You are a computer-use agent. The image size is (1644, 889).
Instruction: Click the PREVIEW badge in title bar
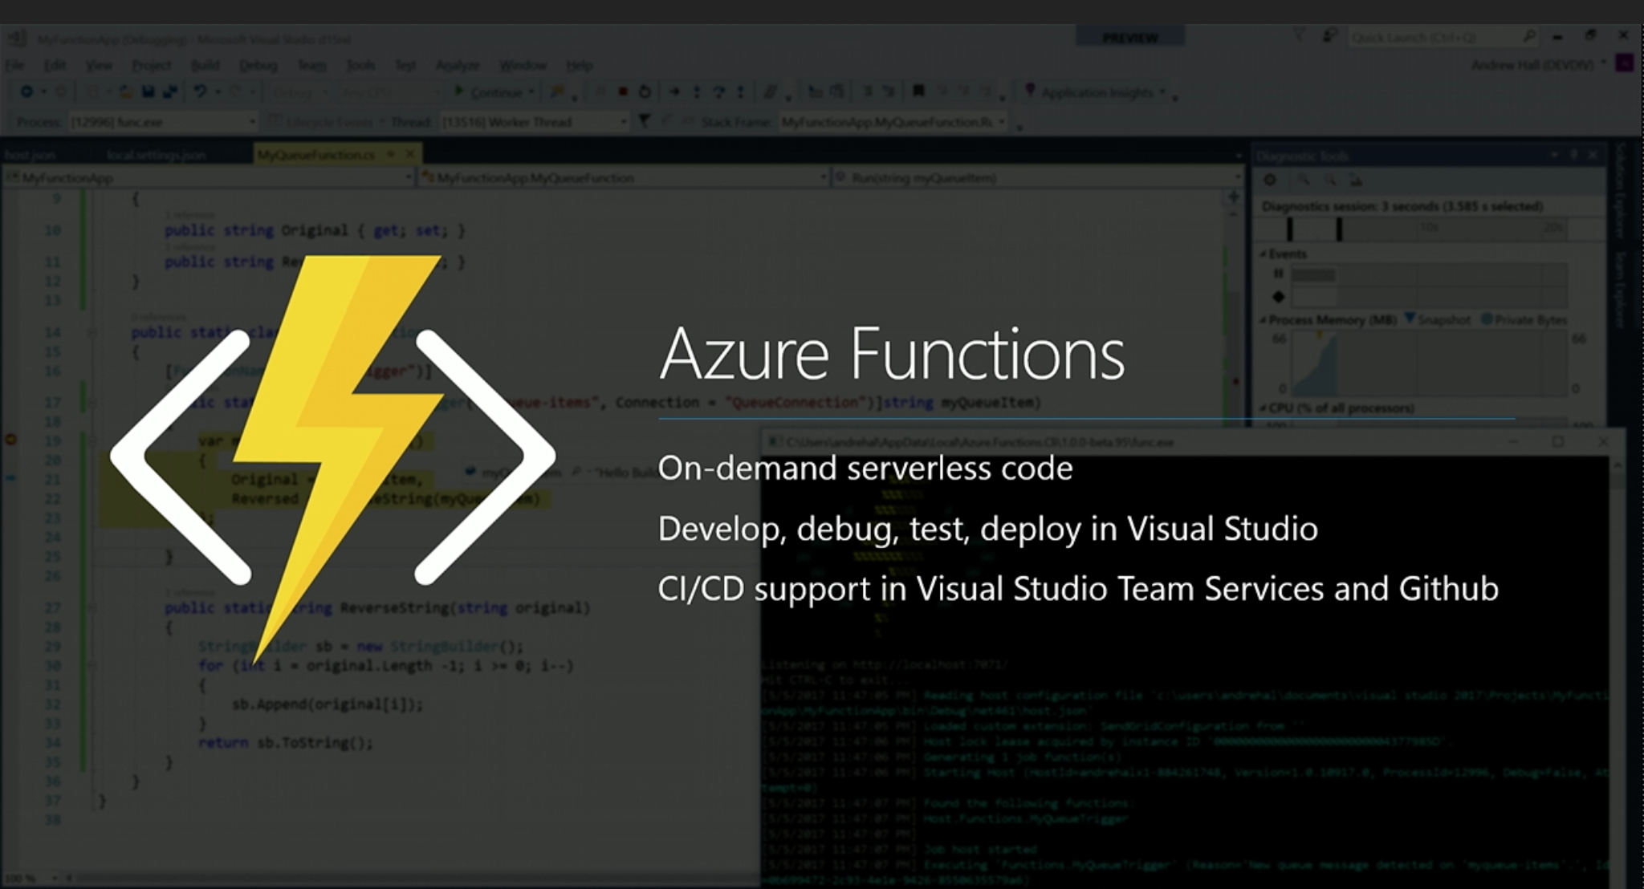pyautogui.click(x=1129, y=37)
